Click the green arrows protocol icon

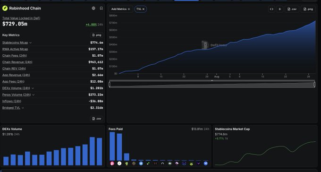point(148,163)
